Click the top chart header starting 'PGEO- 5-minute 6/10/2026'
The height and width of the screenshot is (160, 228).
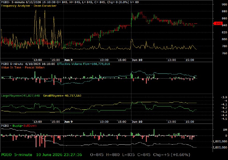[70, 2]
